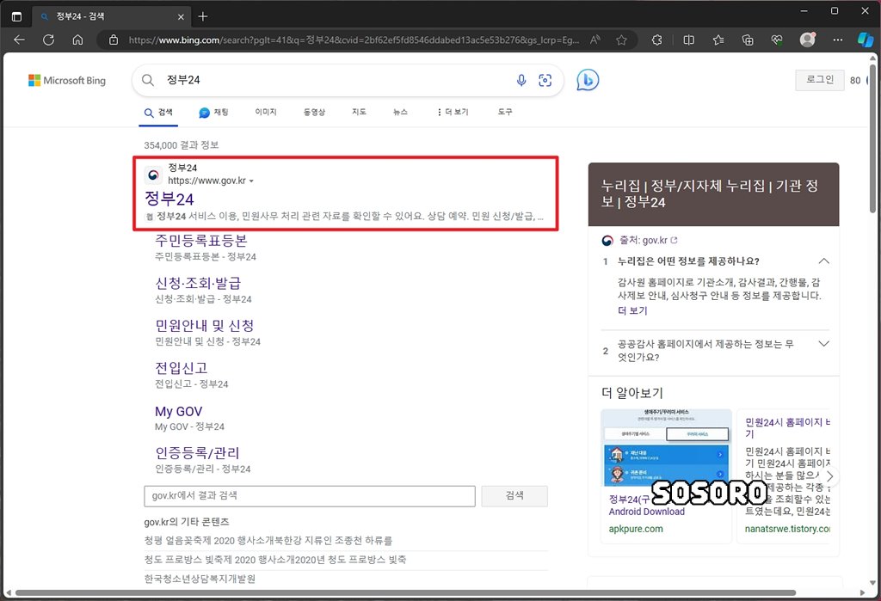Viewport: 881px width, 601px height.
Task: Close the 정부24 - 검색 tab
Action: pyautogui.click(x=181, y=17)
